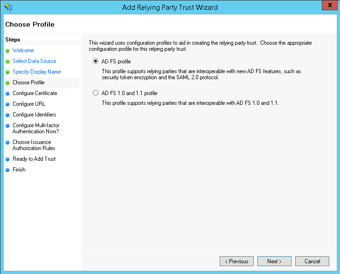Click the Configure Certificate step label
This screenshot has height=274, width=340.
click(35, 93)
